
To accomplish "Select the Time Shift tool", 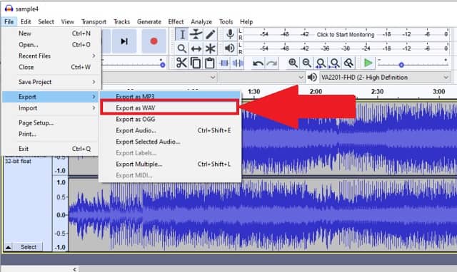I will [196, 48].
